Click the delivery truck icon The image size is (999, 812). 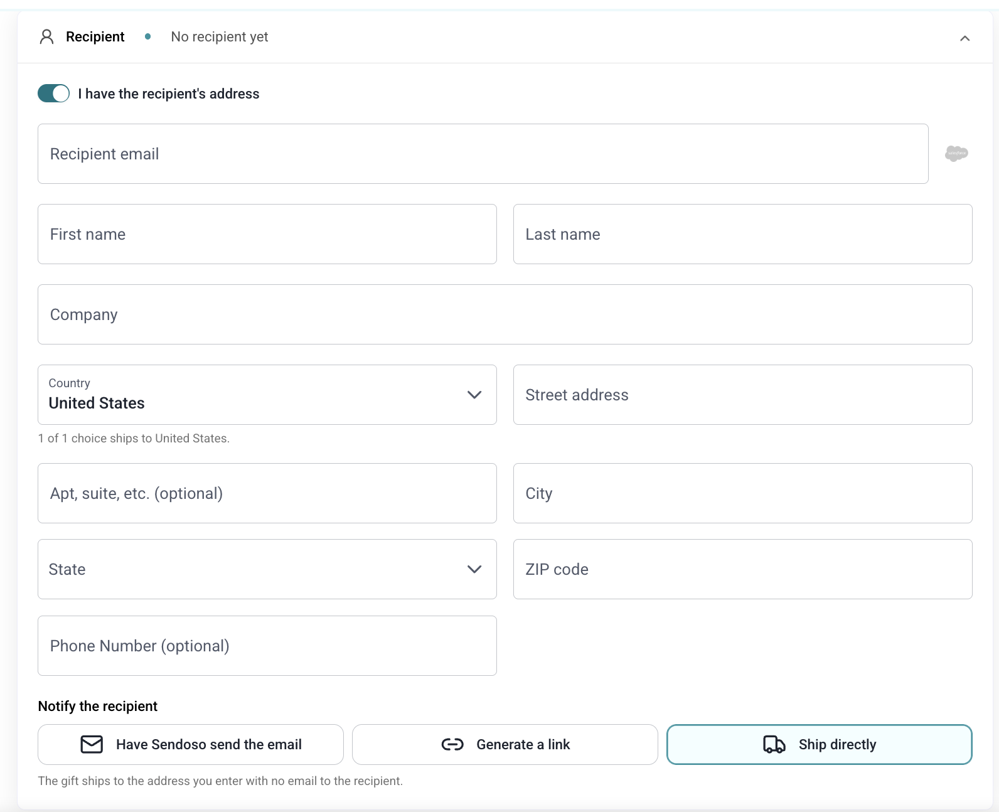[x=774, y=744]
